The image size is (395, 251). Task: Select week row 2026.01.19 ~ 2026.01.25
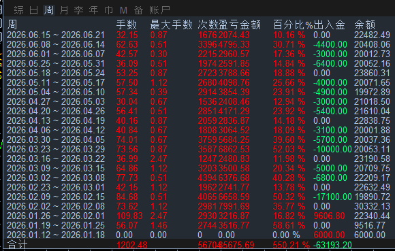point(198,225)
